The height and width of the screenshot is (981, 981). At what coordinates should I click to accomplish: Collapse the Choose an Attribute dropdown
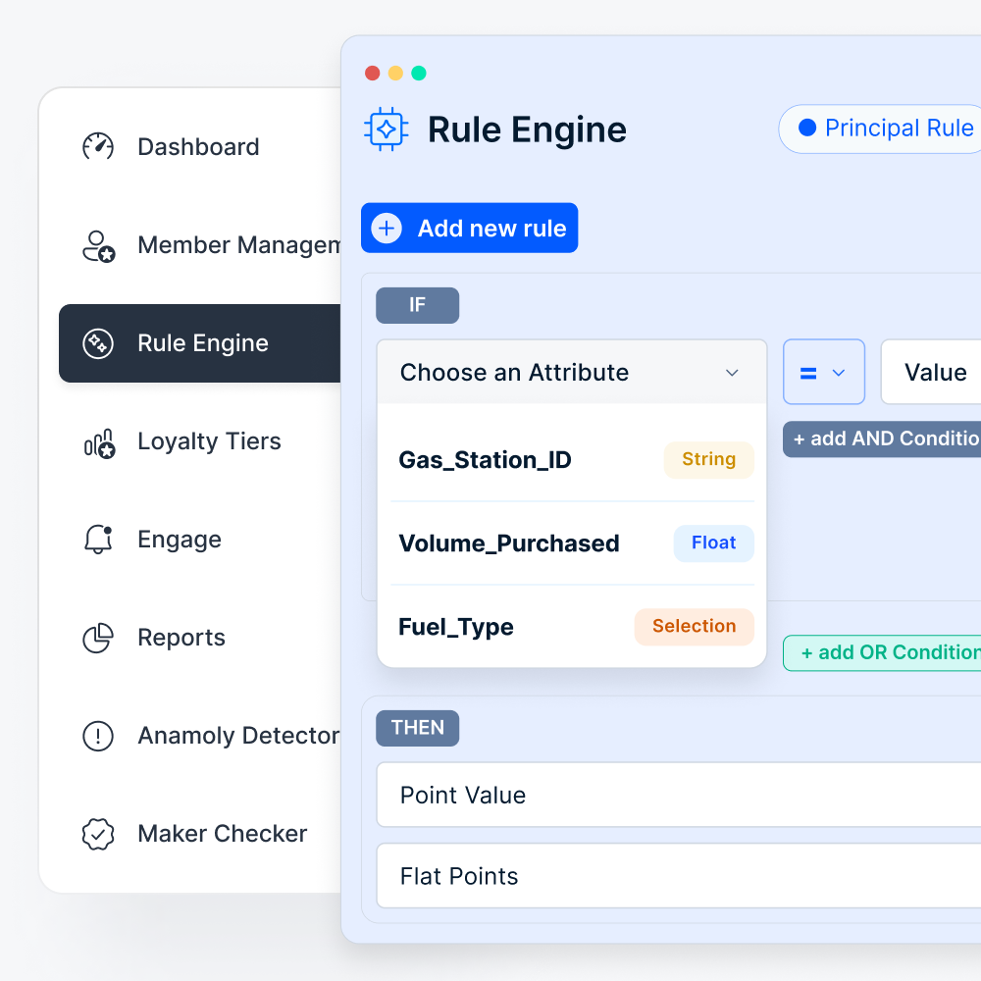[572, 372]
